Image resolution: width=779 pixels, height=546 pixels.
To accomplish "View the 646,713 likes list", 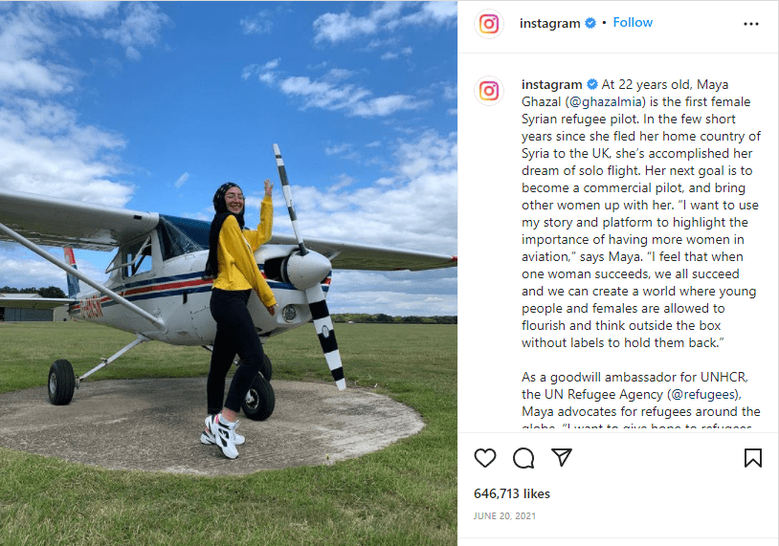I will [512, 493].
